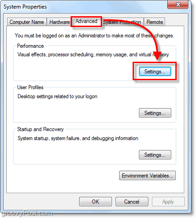Screen dimensions: 196x218
Task: Close the System Properties window
Action: 178,5
